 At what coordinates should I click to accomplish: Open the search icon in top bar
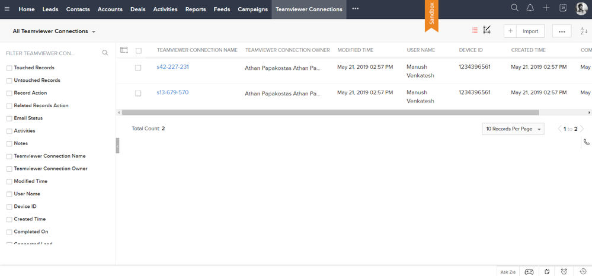tap(514, 8)
